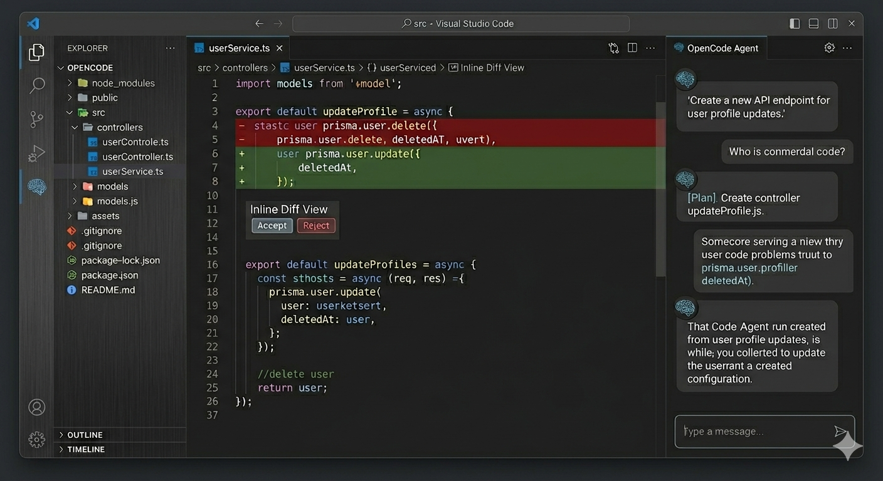
Task: Toggle the secondary sidebar visibility icon
Action: (x=832, y=23)
